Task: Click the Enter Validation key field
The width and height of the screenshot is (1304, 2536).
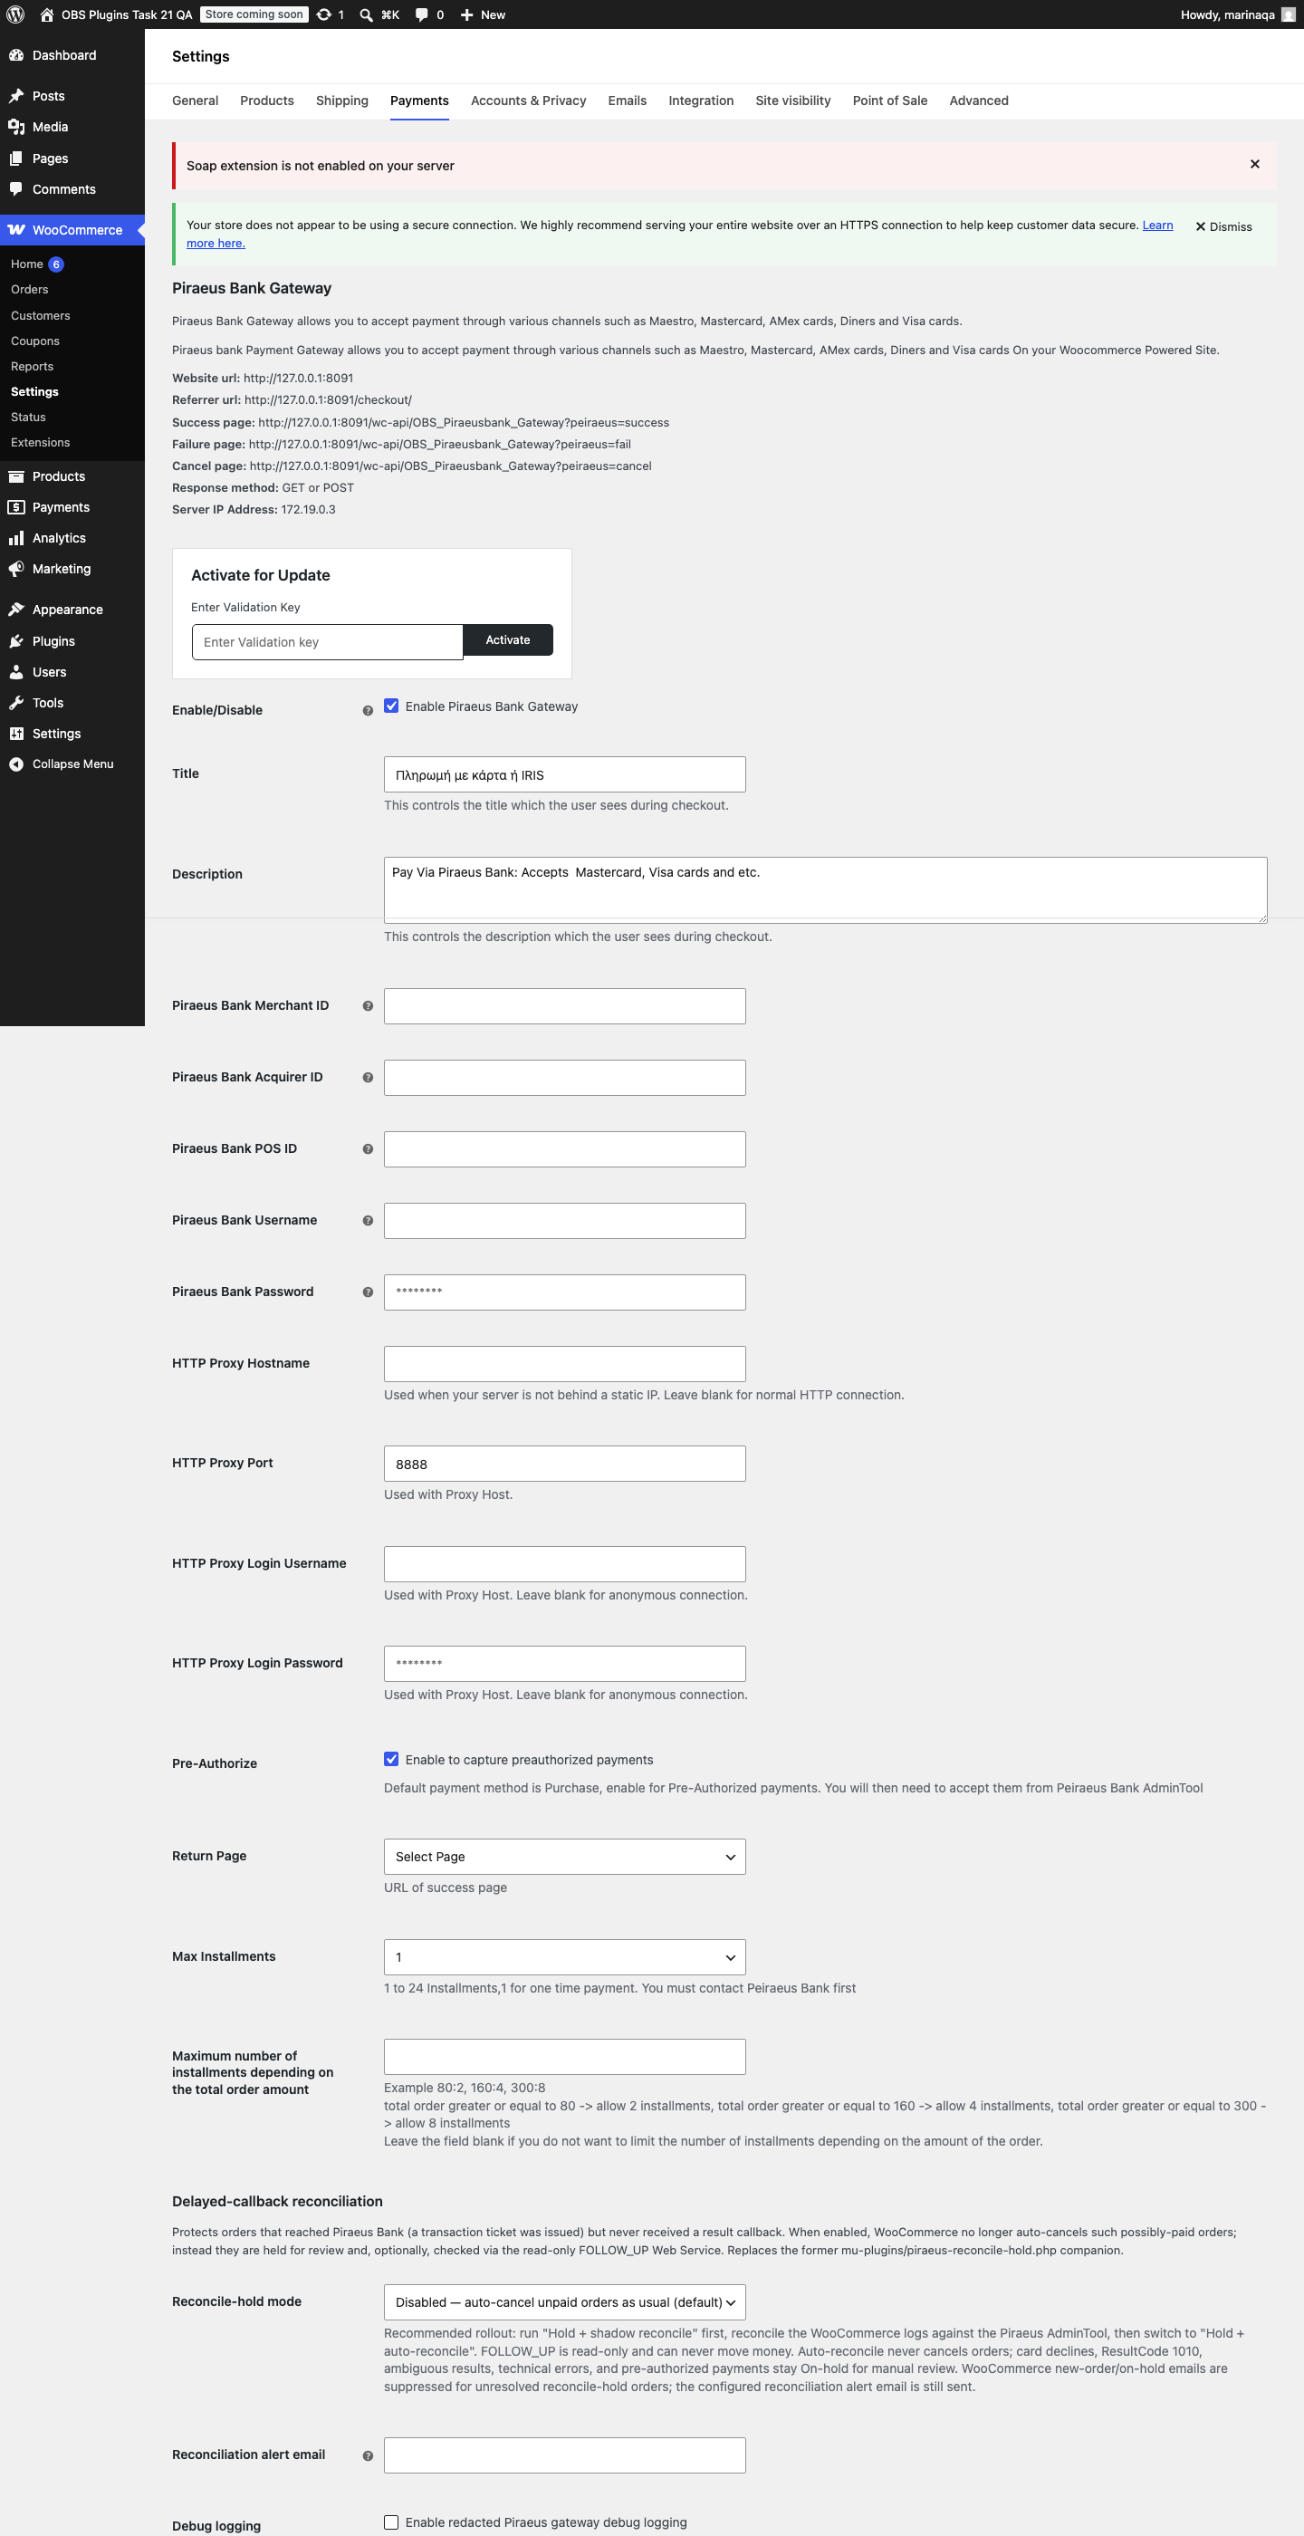Action: (327, 642)
